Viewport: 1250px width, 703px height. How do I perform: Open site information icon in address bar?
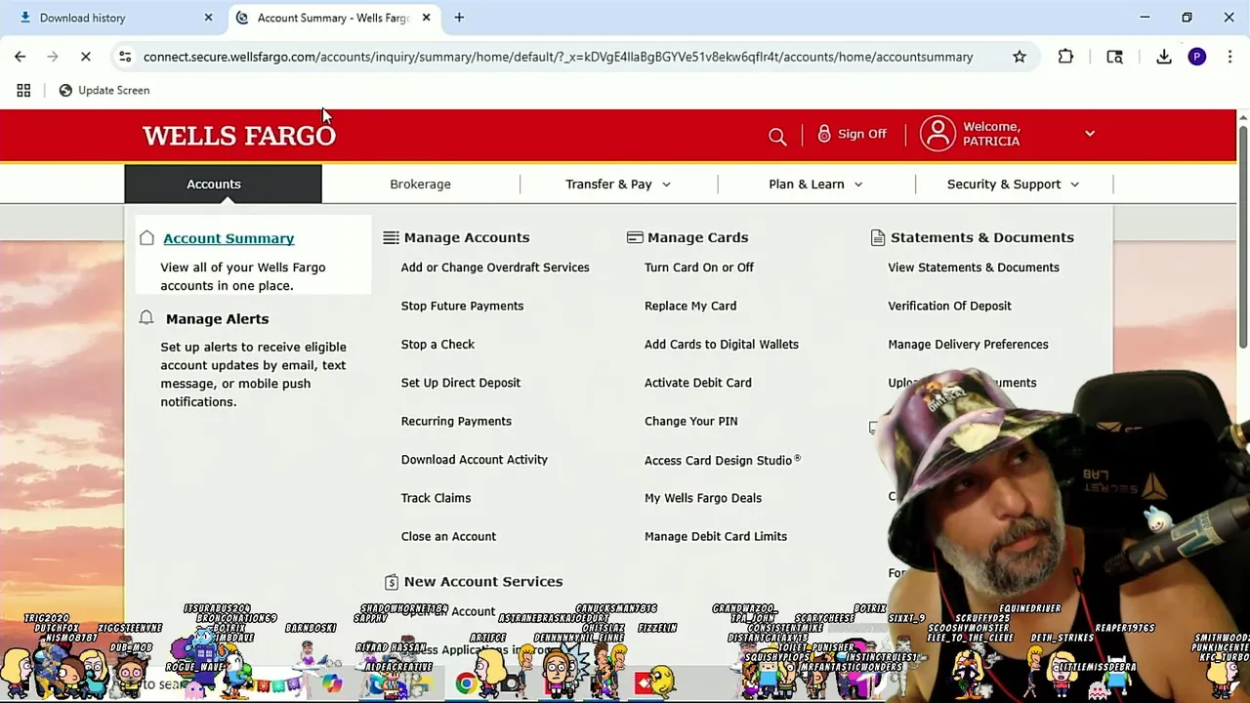click(125, 57)
